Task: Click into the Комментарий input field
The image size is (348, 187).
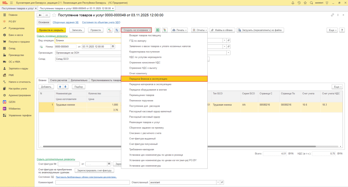Action: (x=92, y=182)
